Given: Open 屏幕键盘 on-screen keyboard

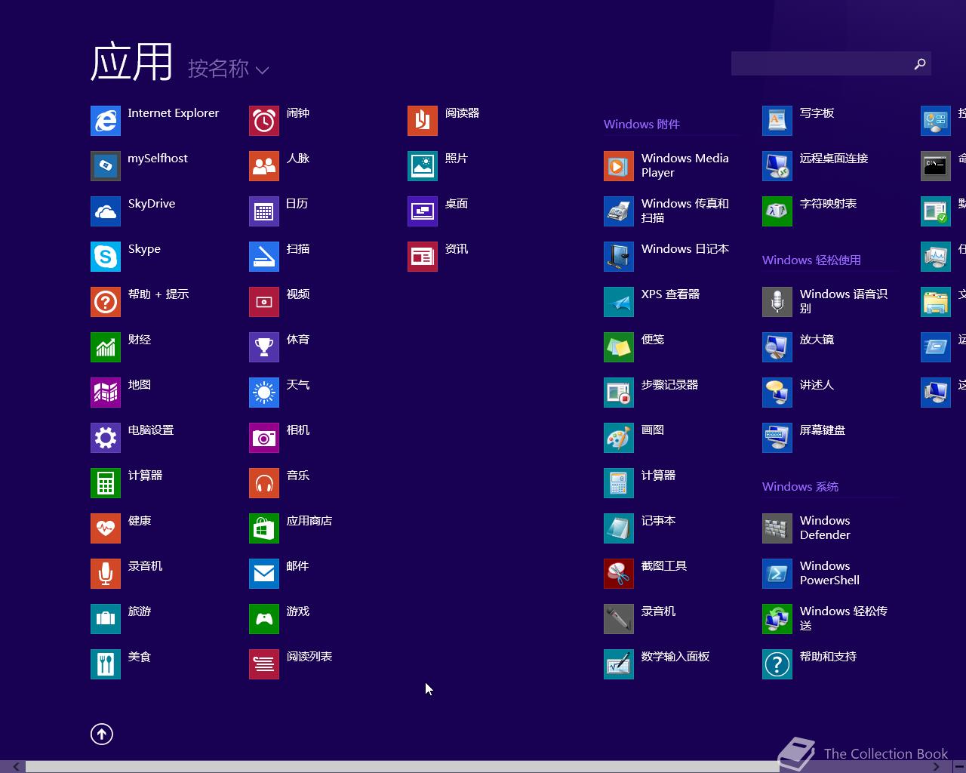Looking at the screenshot, I should pyautogui.click(x=777, y=438).
